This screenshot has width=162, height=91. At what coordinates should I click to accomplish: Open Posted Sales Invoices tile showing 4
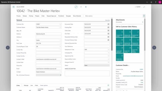tap(128, 49)
